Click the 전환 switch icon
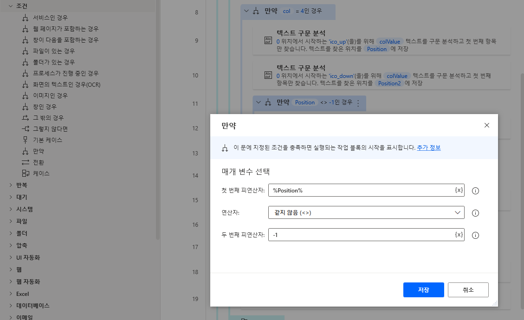Screen dimensions: 524x320 coord(26,162)
